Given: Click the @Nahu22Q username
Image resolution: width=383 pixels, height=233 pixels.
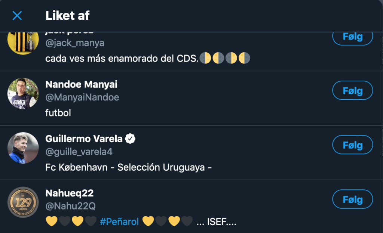Looking at the screenshot, I should 71,206.
